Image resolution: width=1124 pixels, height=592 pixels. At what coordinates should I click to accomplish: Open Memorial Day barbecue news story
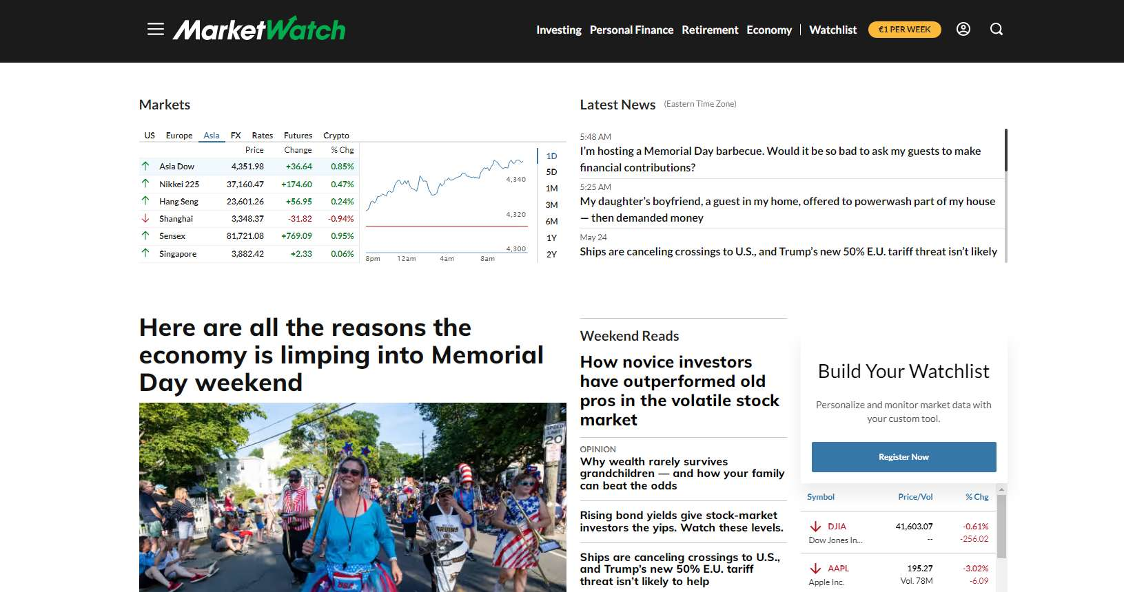pos(780,159)
